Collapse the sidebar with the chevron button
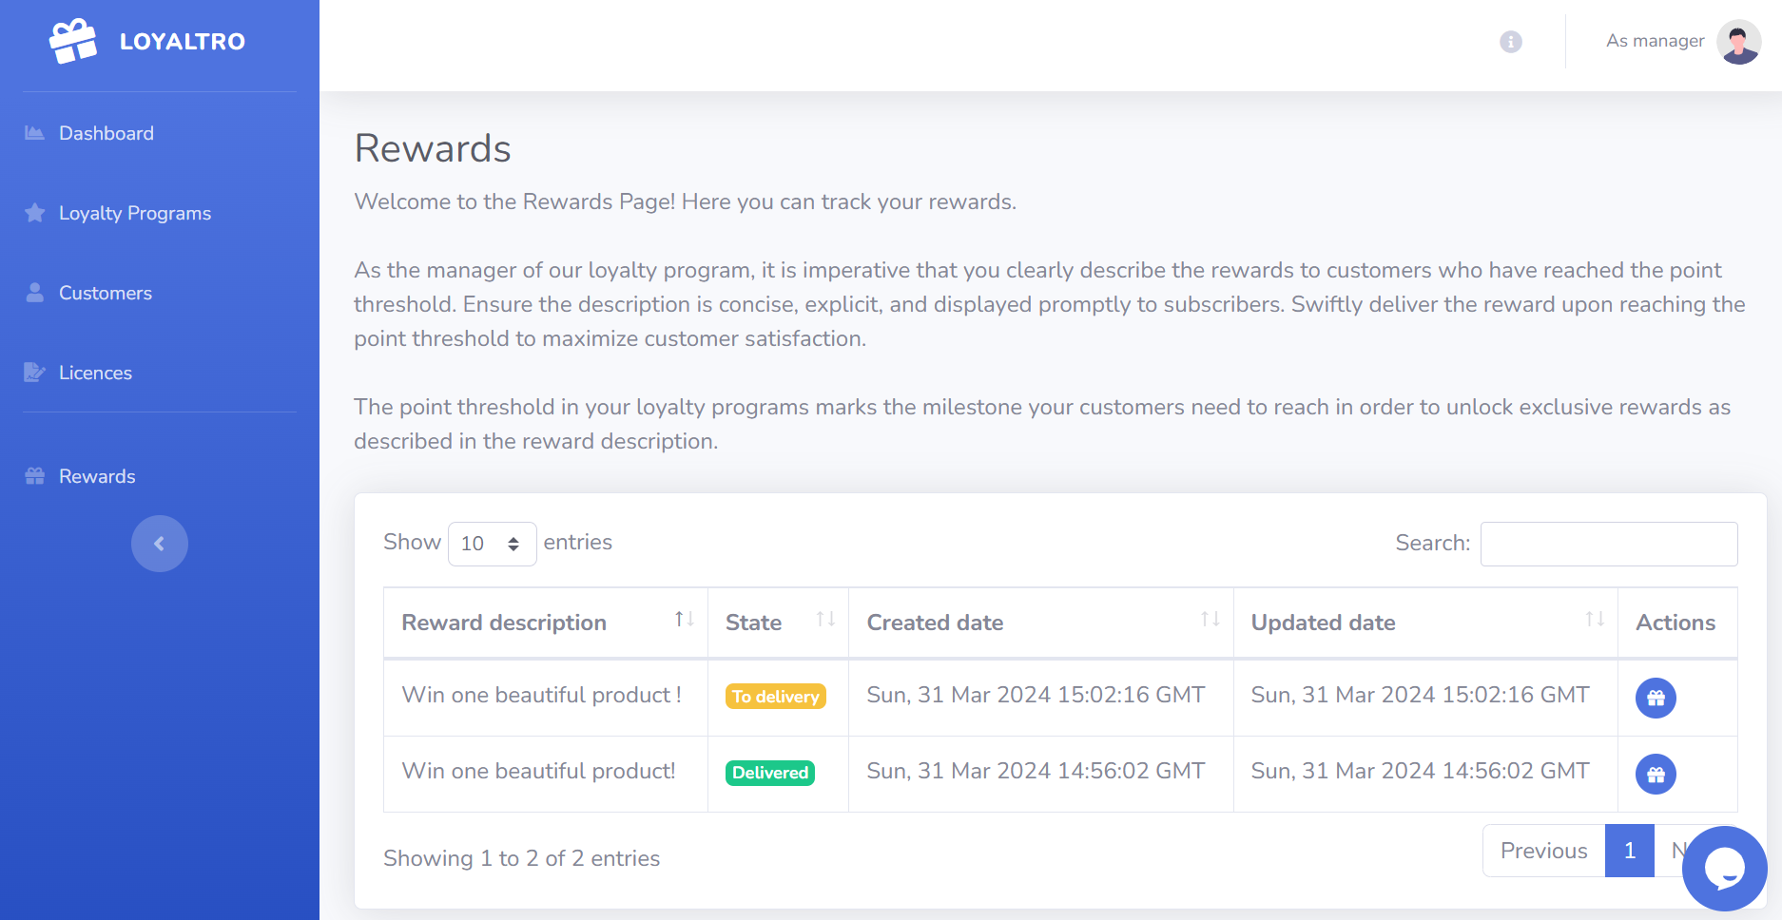 pos(160,544)
